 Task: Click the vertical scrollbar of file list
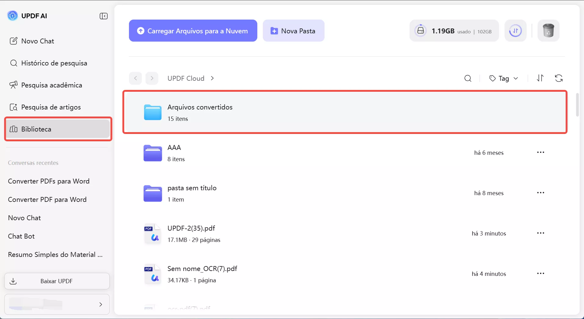tap(577, 105)
